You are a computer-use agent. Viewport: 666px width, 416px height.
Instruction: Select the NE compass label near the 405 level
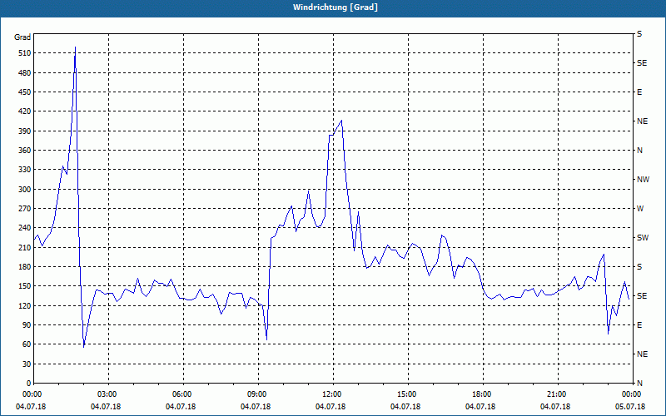tap(642, 121)
